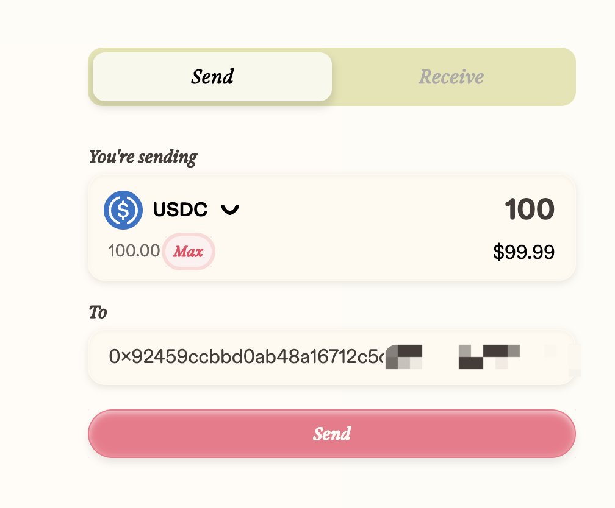The height and width of the screenshot is (508, 615).
Task: Select the USDC token name label
Action: tap(180, 210)
